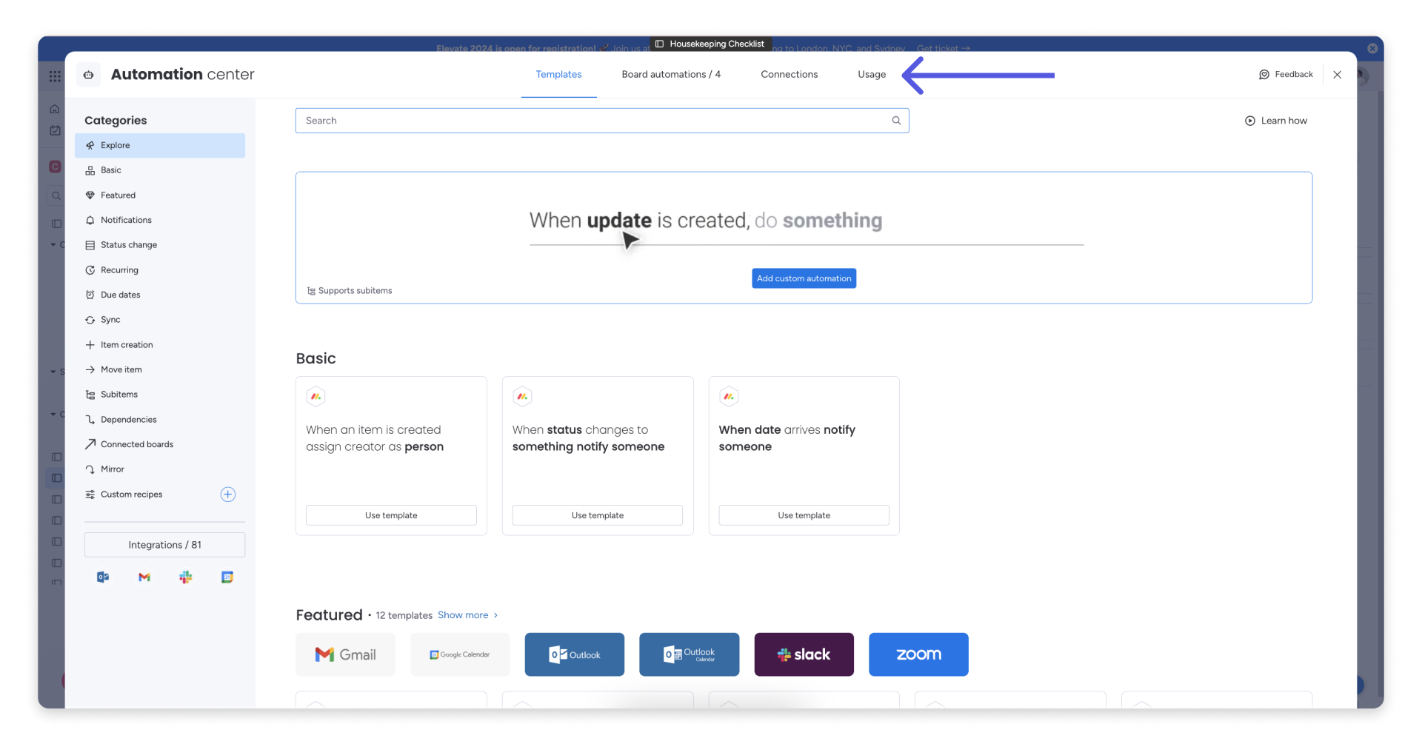
Task: Open the Automation center robot icon
Action: pos(88,75)
